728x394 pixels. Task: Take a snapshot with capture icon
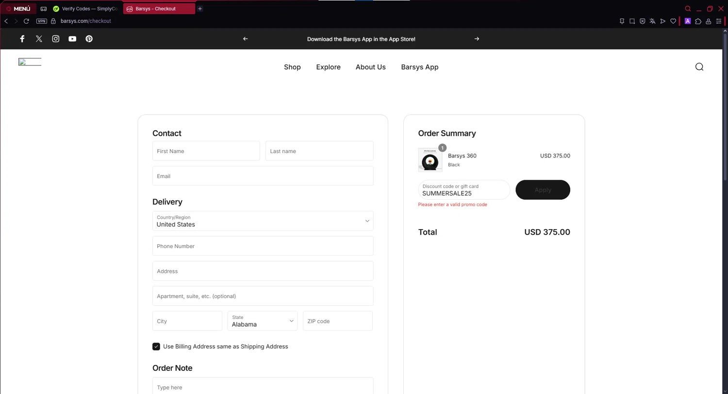[632, 21]
